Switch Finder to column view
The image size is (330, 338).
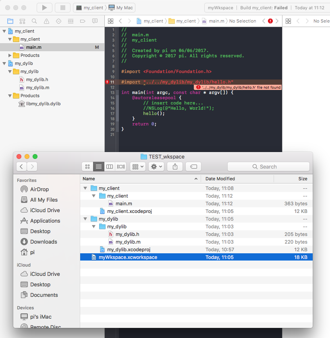[x=110, y=167]
